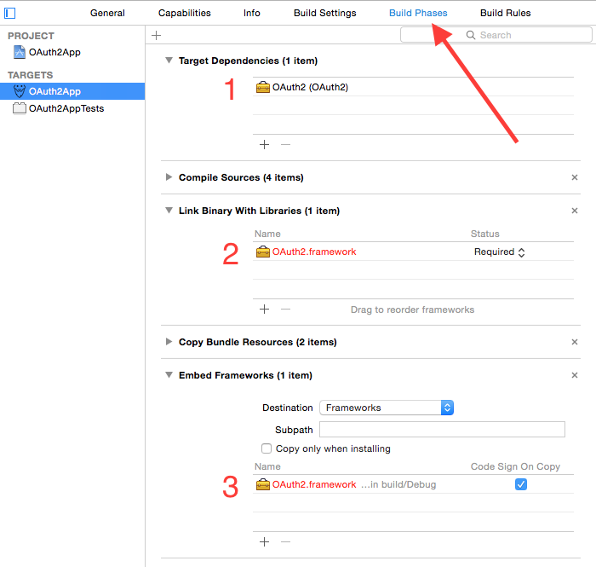
Task: Expand Copy Bundle Resources section
Action: tap(169, 342)
